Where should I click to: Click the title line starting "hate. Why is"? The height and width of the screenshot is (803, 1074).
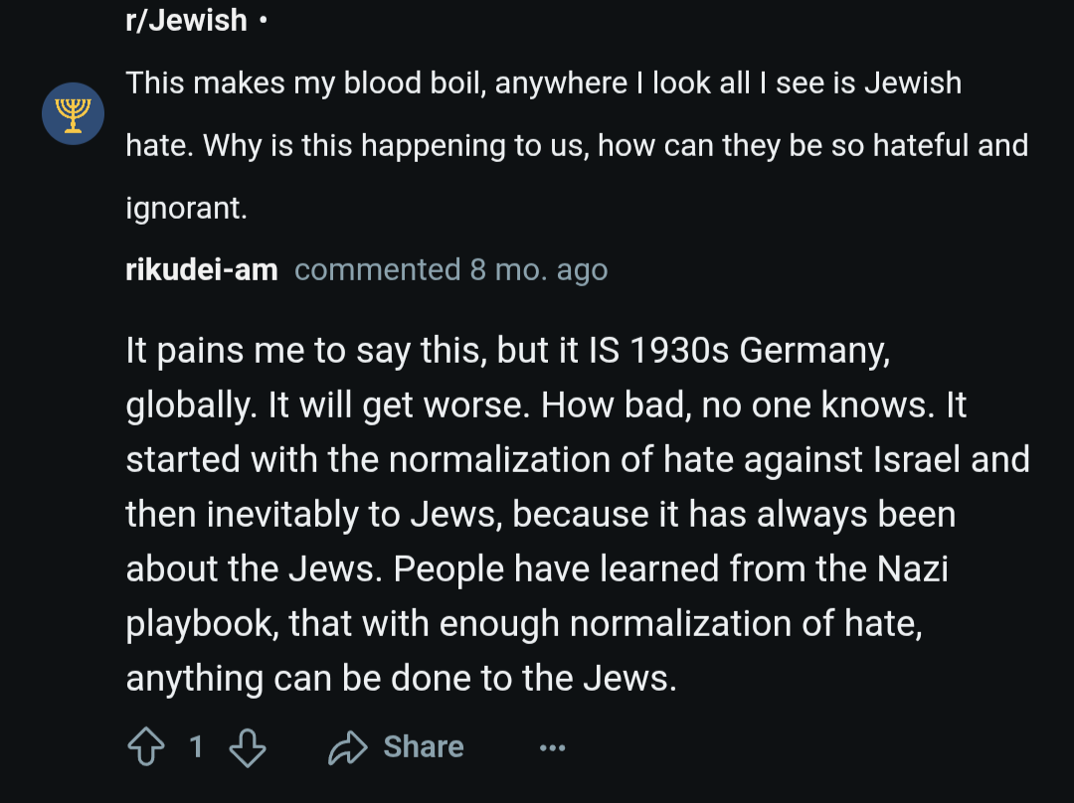coord(577,145)
